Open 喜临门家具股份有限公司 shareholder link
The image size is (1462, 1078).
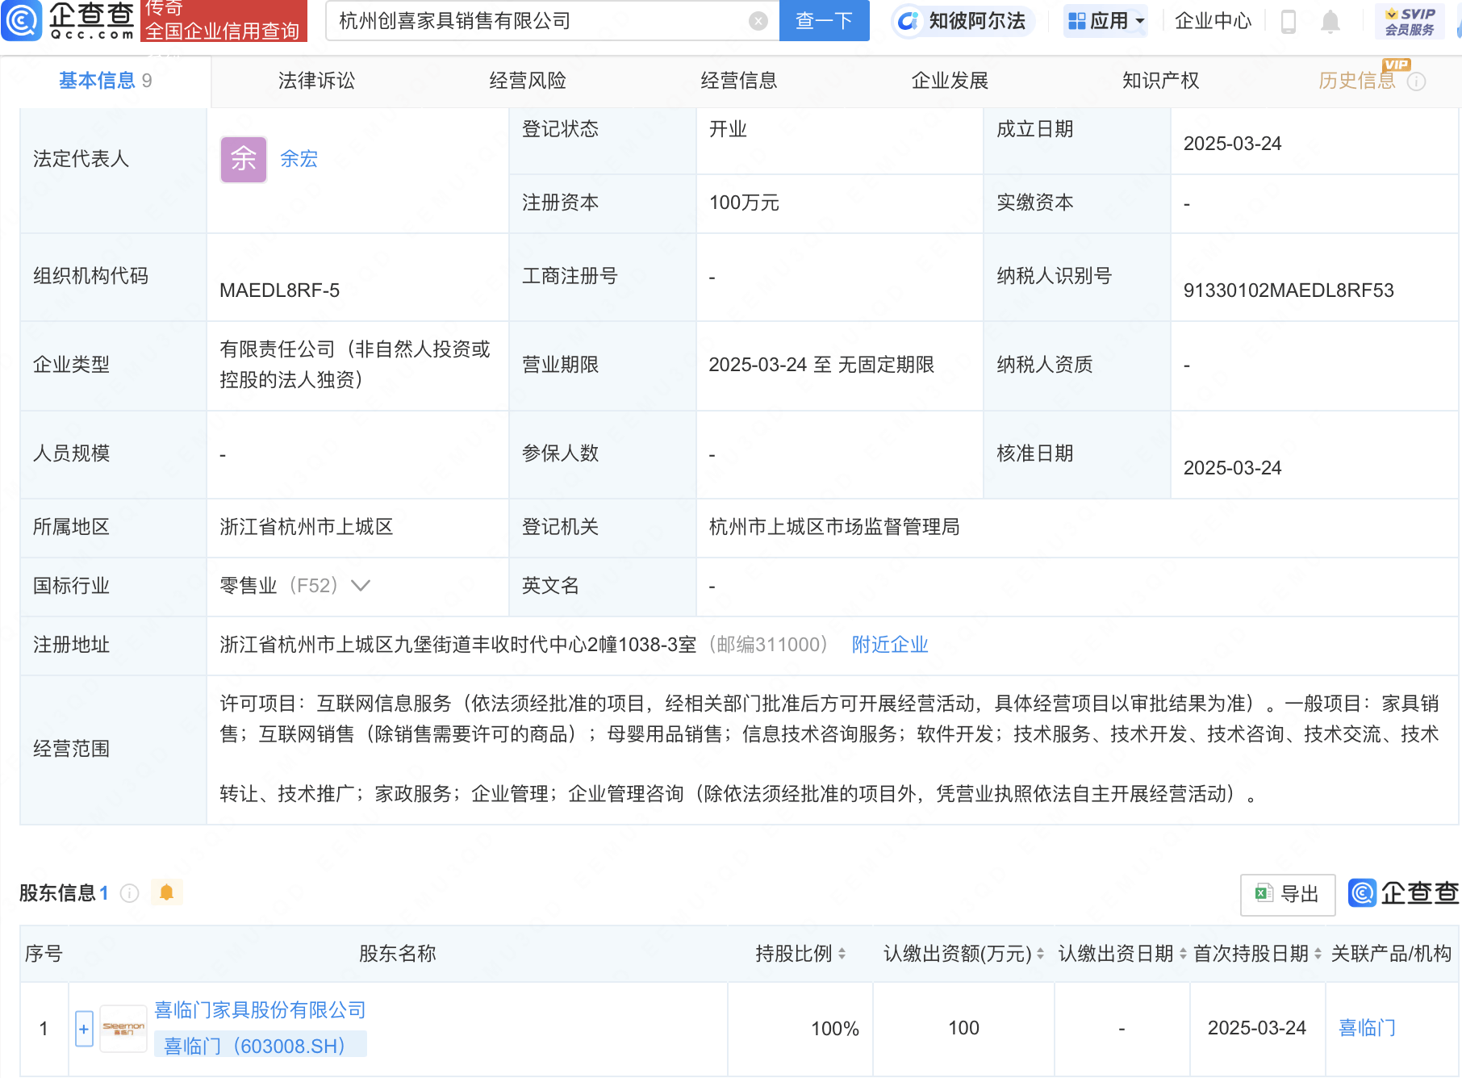[260, 1010]
